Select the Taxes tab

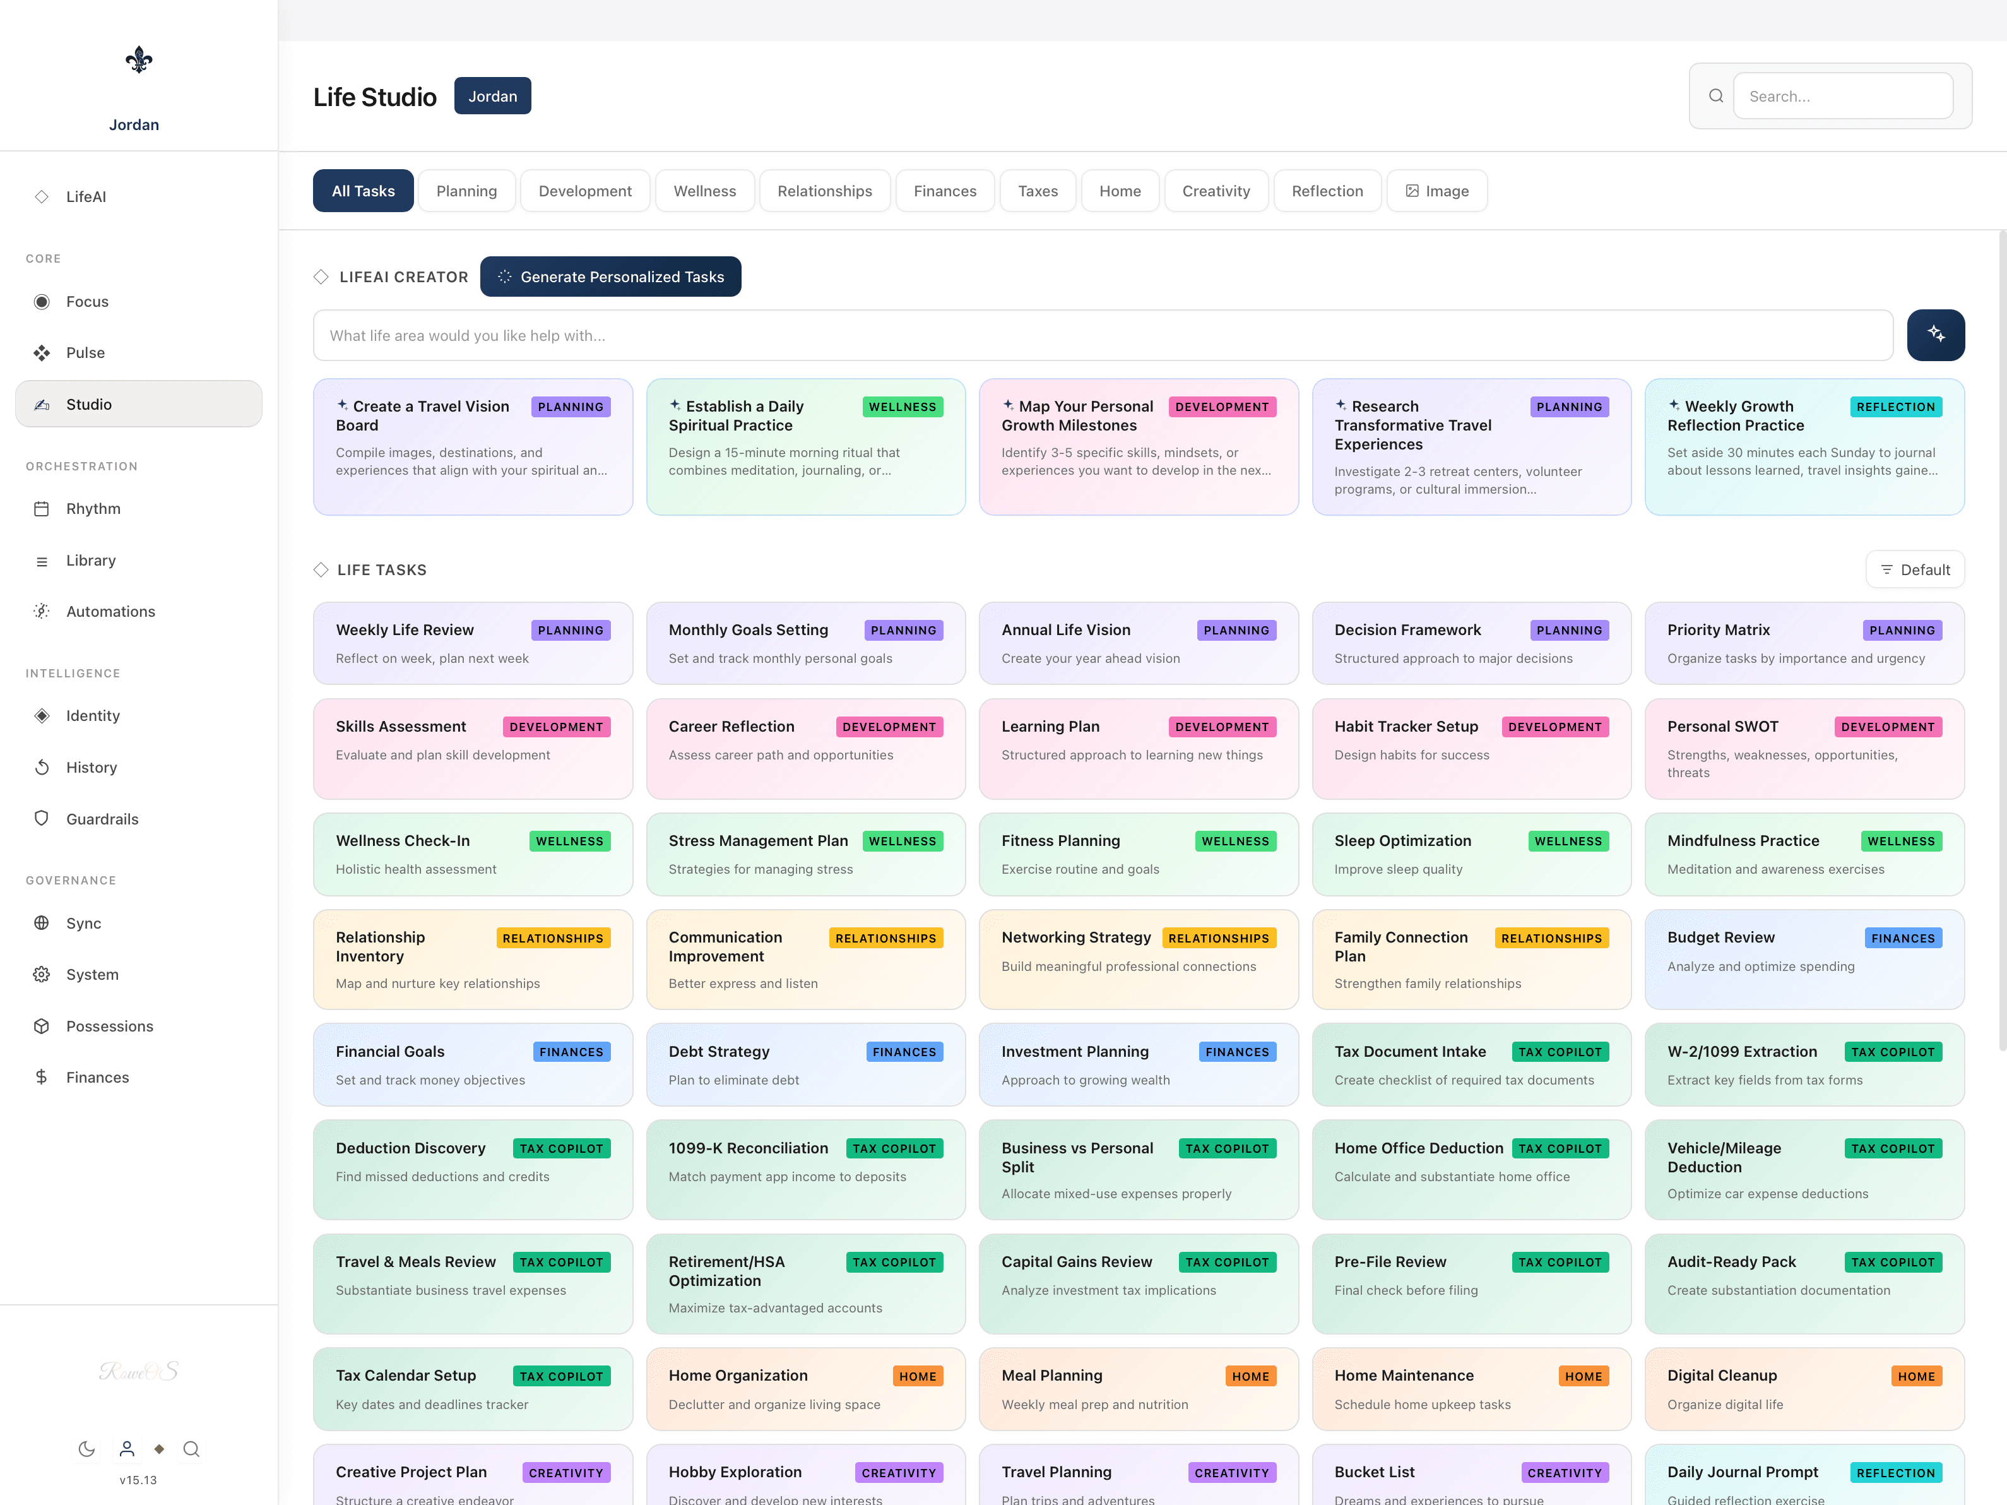pyautogui.click(x=1037, y=191)
